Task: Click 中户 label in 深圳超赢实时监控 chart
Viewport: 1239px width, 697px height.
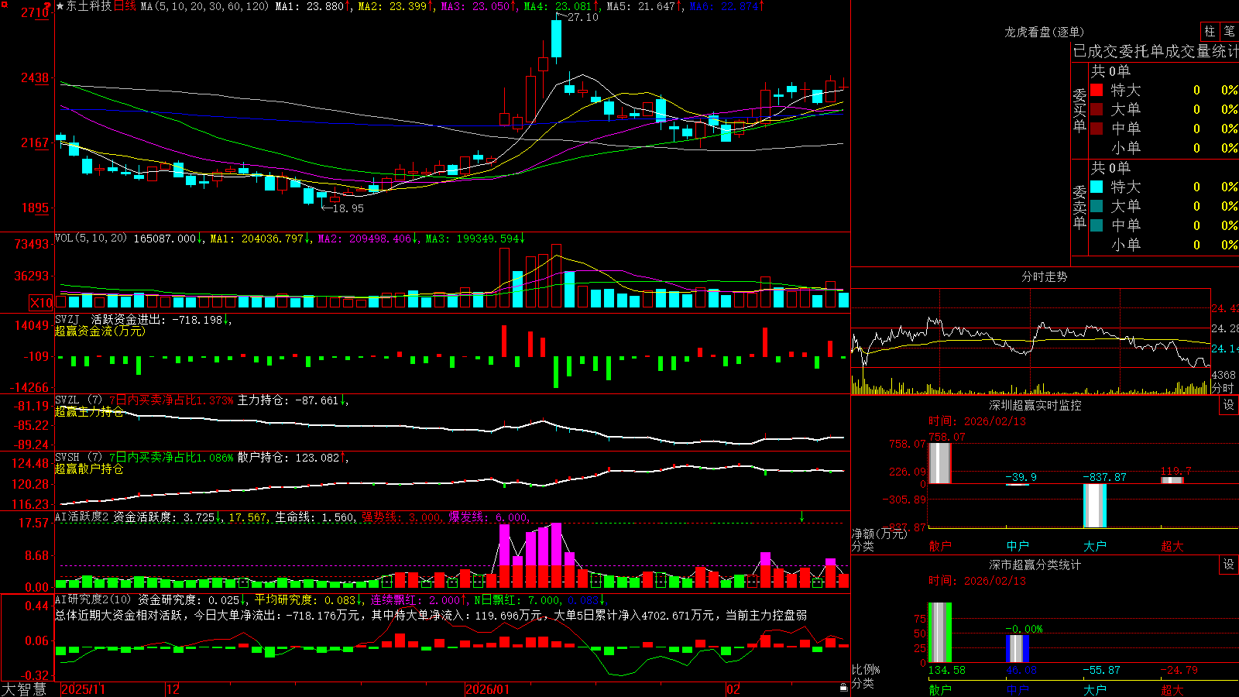Action: (x=1017, y=546)
